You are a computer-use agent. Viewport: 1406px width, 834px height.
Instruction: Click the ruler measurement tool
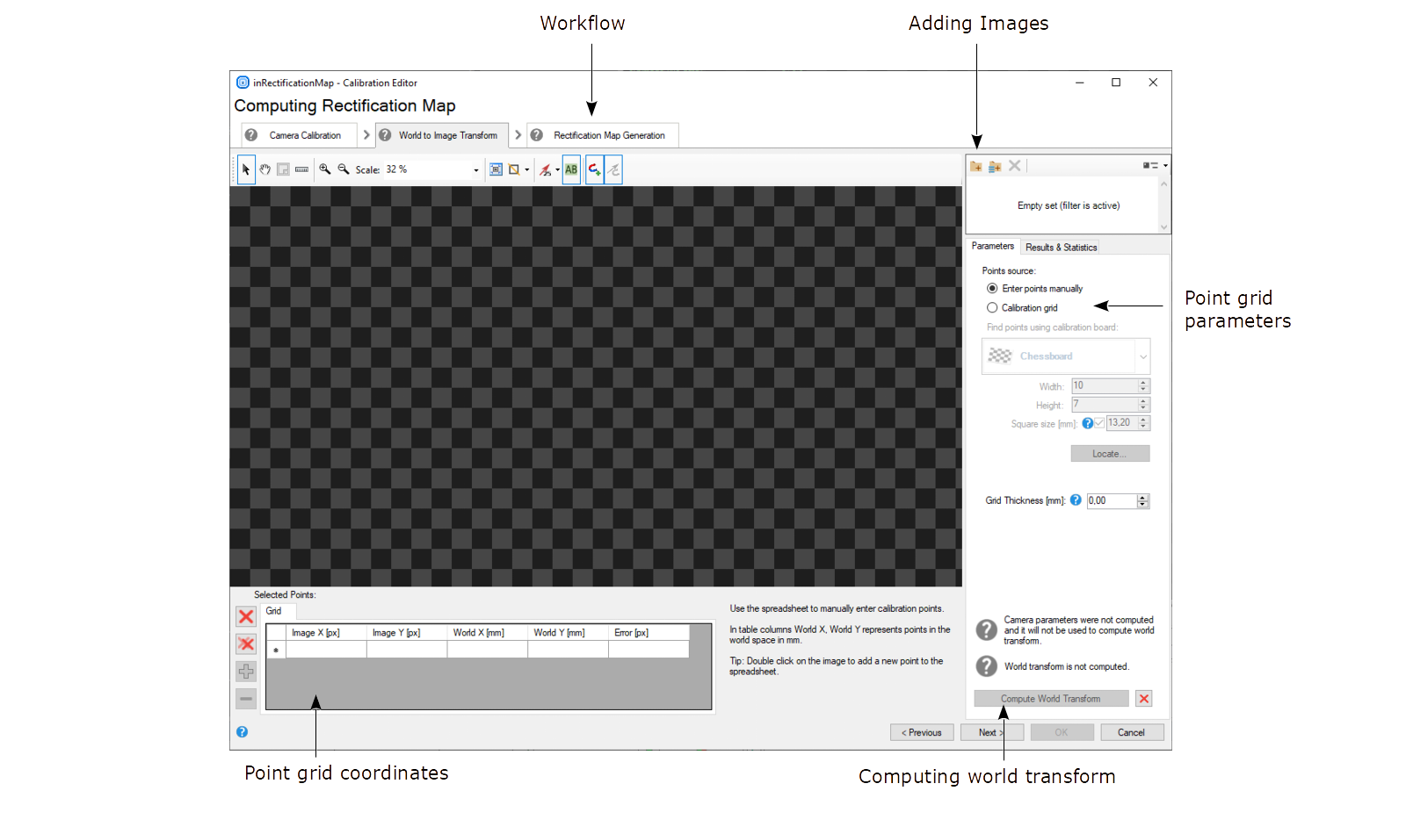pos(301,169)
